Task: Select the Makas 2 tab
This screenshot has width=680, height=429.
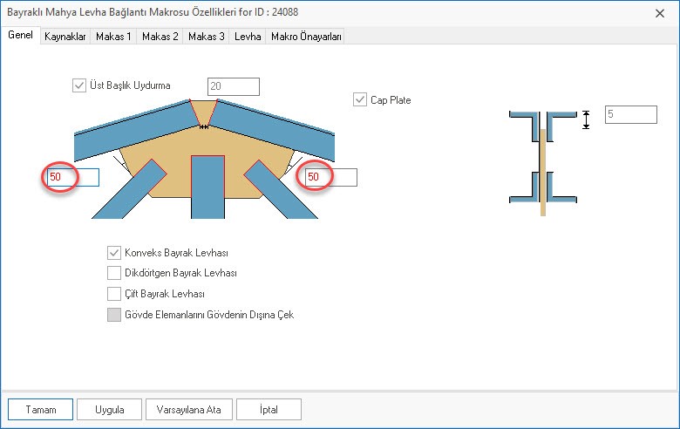Action: tap(160, 37)
